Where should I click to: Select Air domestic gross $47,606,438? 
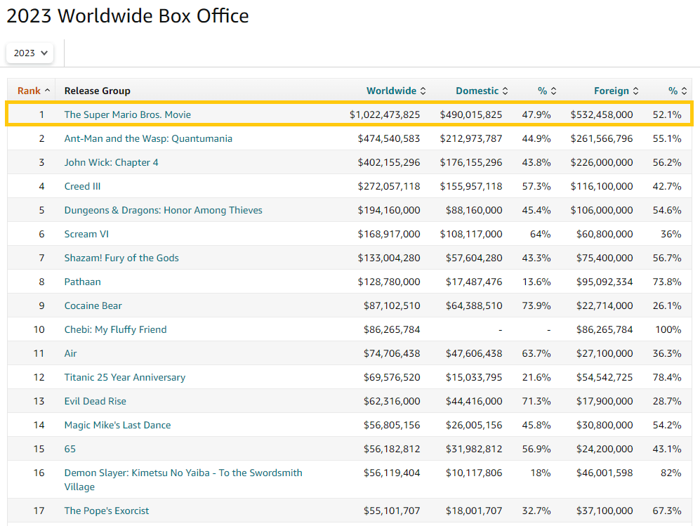(474, 354)
